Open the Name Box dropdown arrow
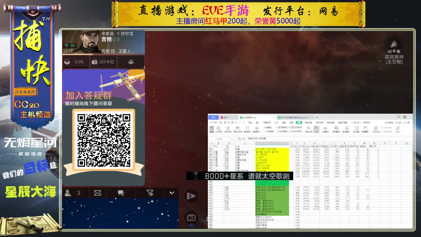Screen dimensions: 421x237 pos(231,138)
